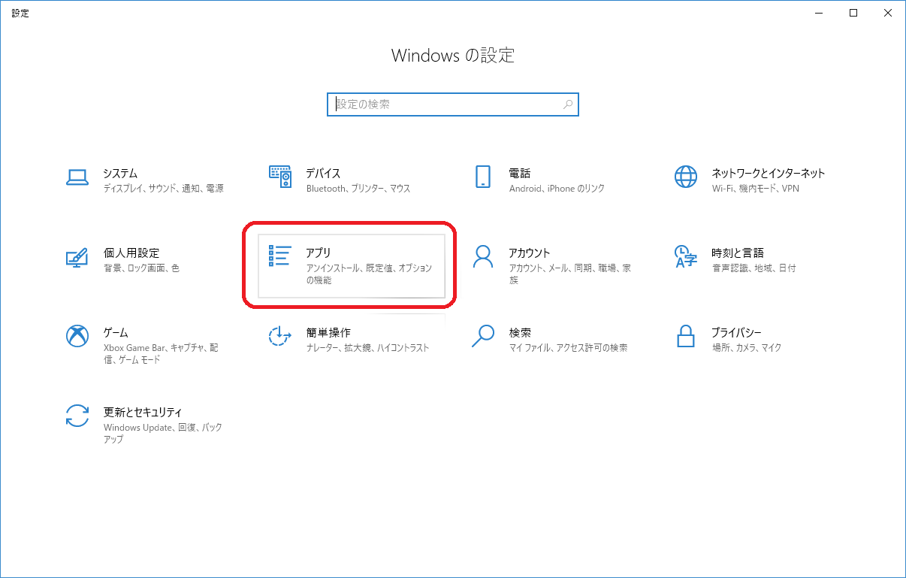The width and height of the screenshot is (906, 578).
Task: Click the アカウント title text
Action: pyautogui.click(x=530, y=253)
